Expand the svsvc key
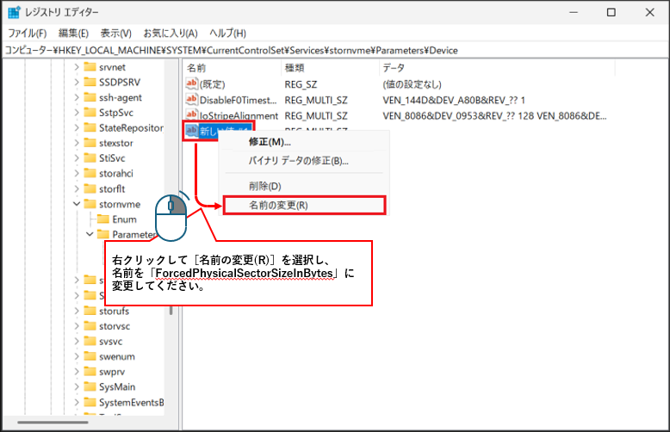The image size is (670, 432). [x=77, y=342]
